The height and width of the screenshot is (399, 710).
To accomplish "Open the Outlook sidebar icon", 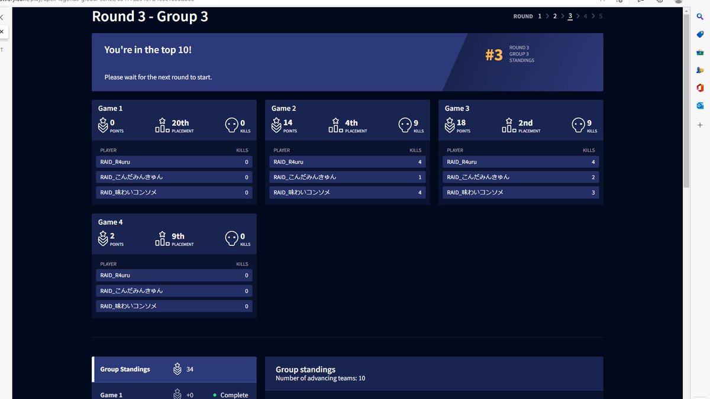I will tap(700, 105).
